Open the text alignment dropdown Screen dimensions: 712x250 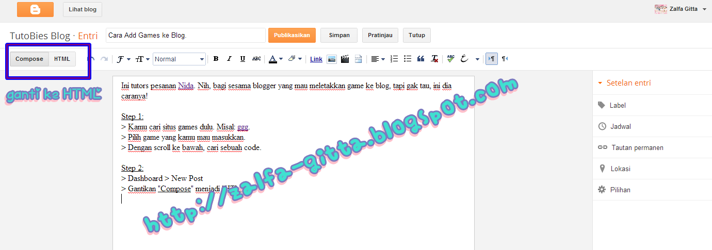[x=378, y=59]
